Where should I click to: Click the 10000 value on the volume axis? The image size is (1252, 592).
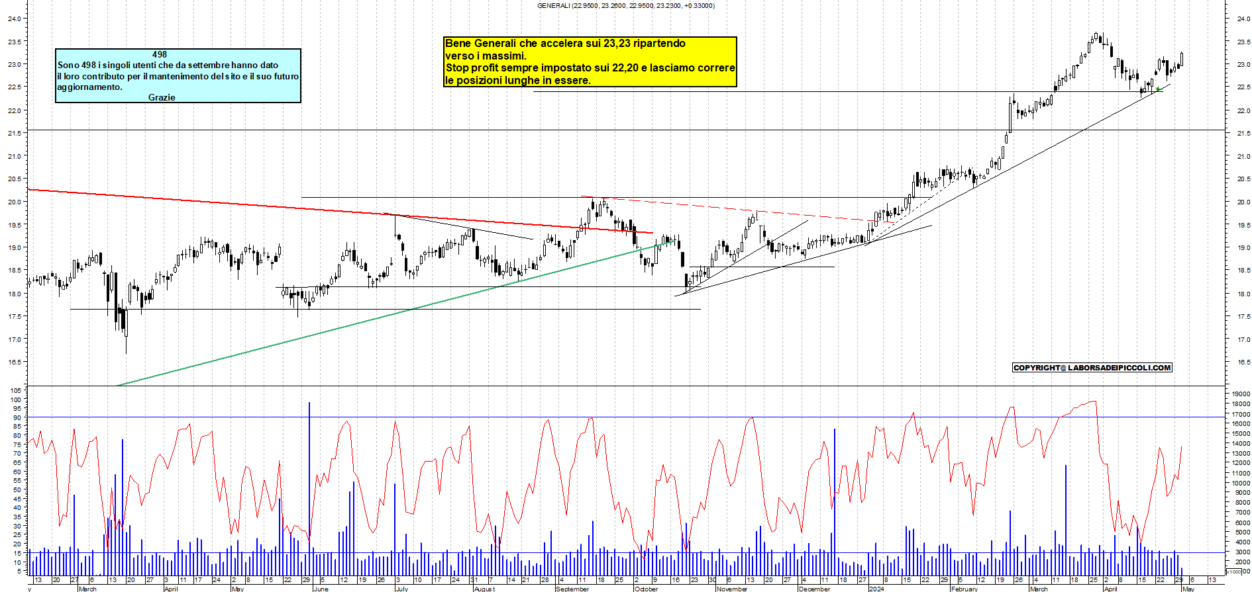click(x=1241, y=484)
